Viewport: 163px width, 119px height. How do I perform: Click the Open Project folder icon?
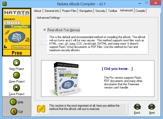(17, 75)
